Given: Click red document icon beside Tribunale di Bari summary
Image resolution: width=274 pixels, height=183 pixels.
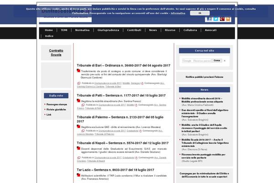Looking at the screenshot, I should (x=79, y=70).
